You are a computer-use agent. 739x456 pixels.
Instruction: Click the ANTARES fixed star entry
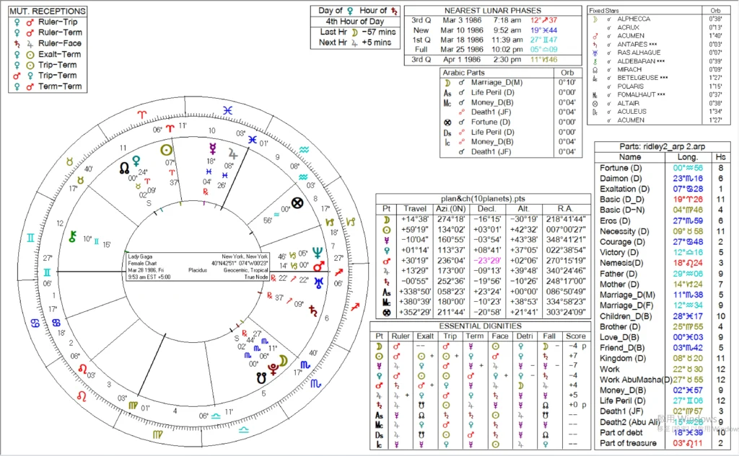point(637,44)
